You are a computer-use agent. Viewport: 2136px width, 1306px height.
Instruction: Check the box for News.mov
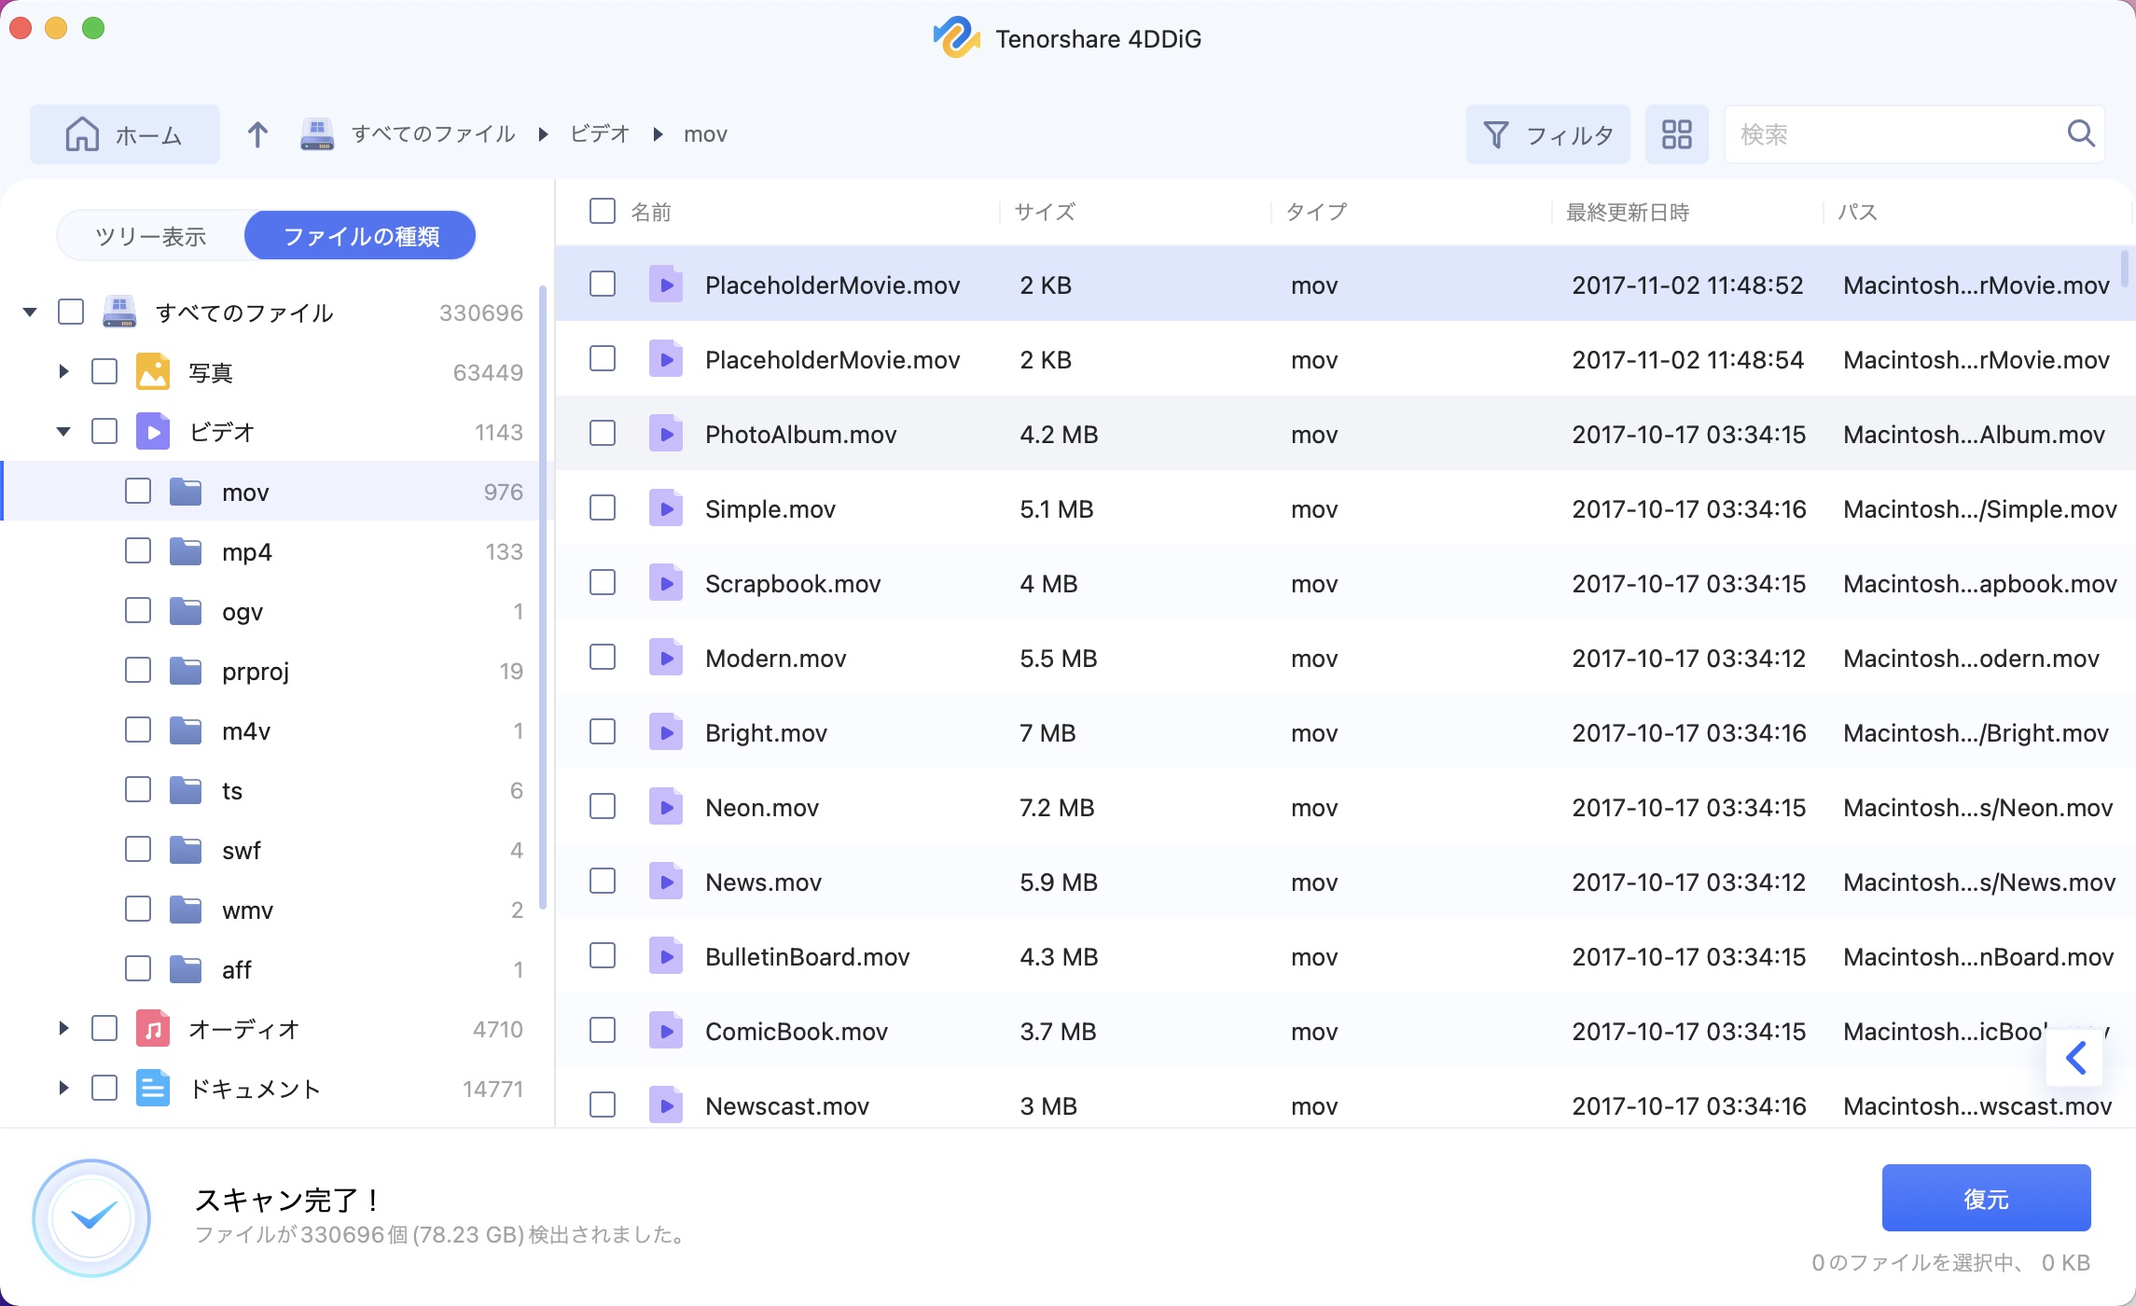coord(603,881)
